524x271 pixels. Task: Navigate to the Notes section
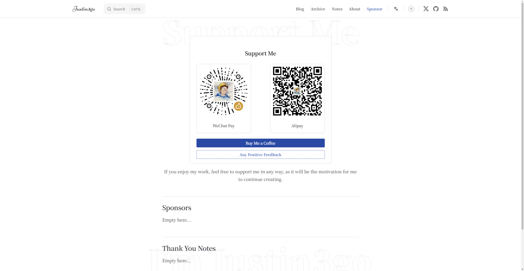337,9
